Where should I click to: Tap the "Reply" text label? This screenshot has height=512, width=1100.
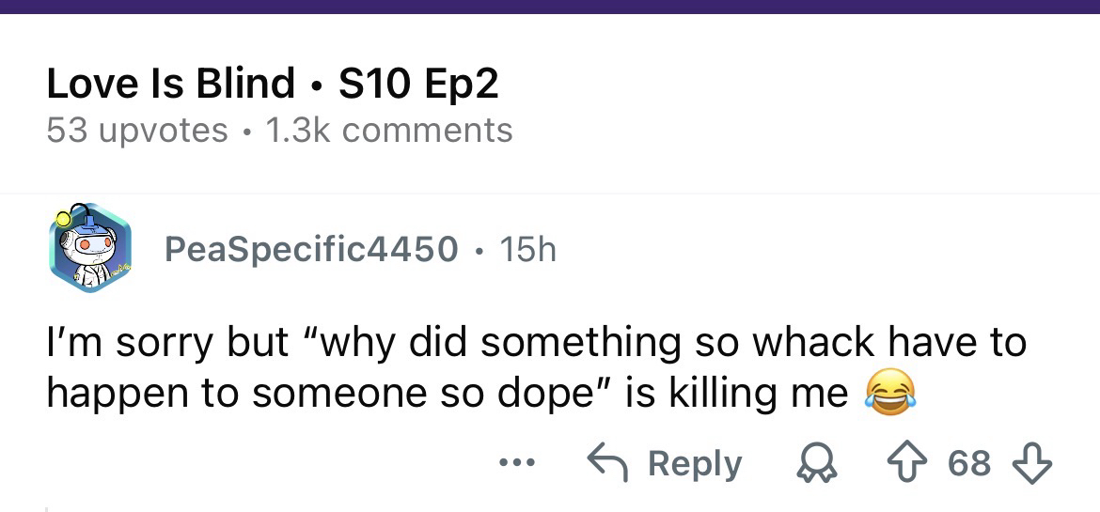pyautogui.click(x=695, y=463)
